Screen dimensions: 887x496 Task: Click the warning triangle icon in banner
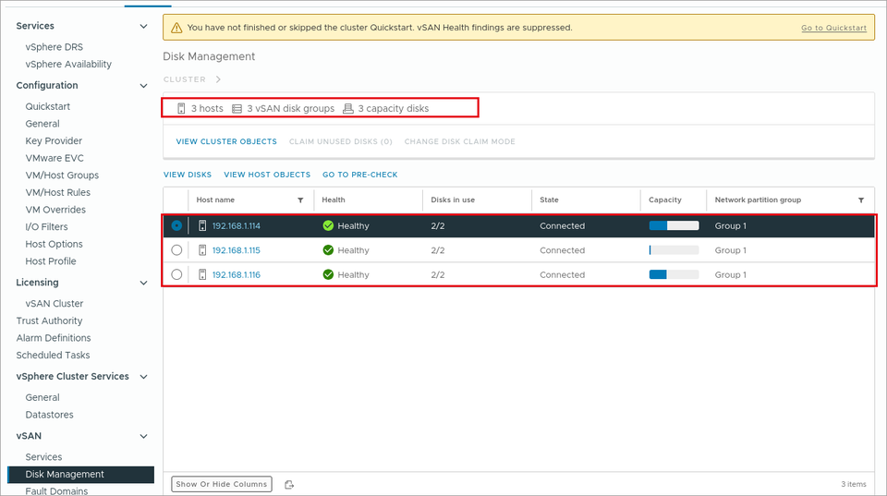tap(176, 28)
